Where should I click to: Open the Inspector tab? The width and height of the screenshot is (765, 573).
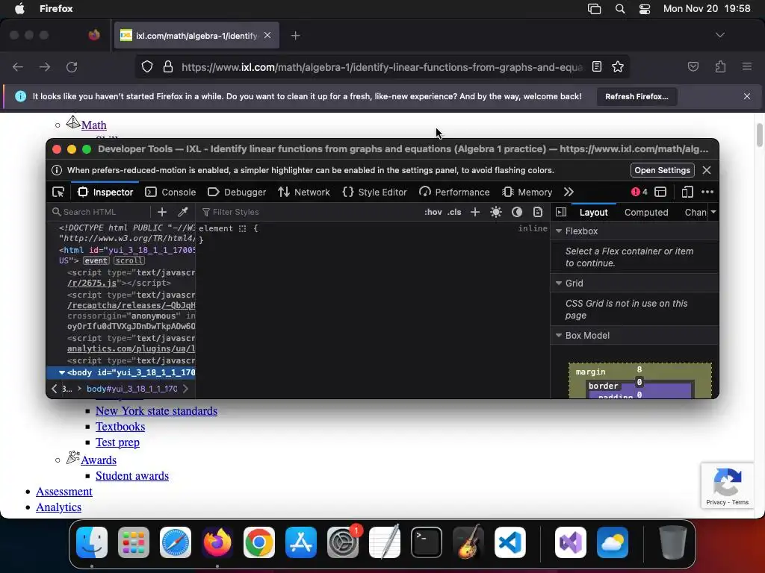105,192
